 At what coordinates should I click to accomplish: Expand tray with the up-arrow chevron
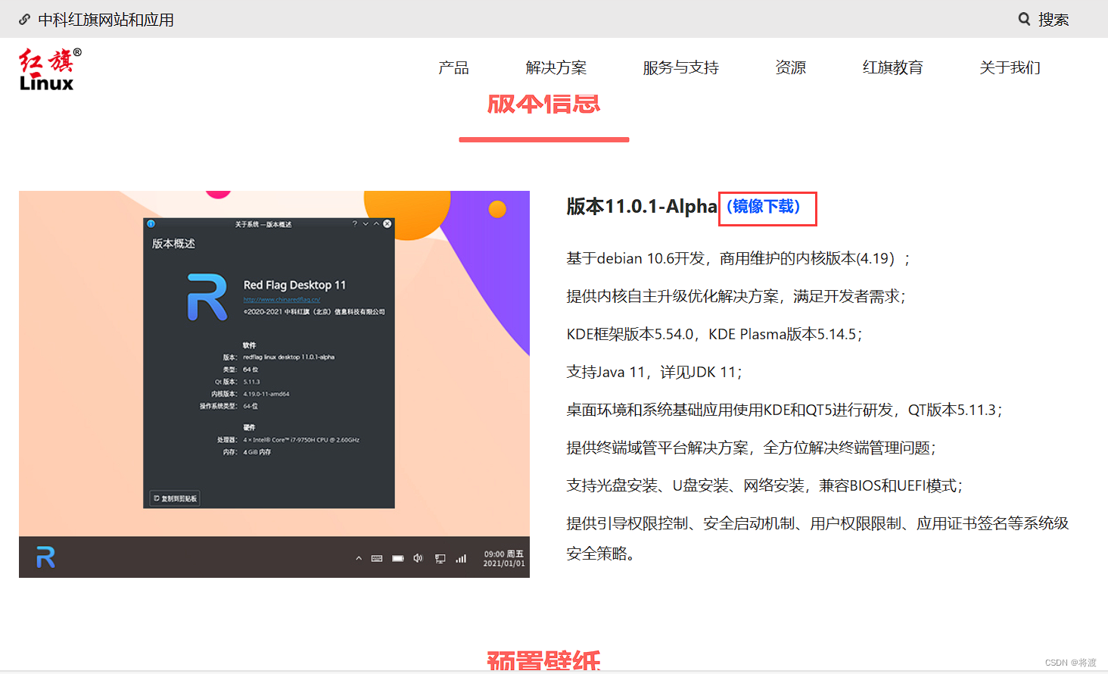click(359, 558)
